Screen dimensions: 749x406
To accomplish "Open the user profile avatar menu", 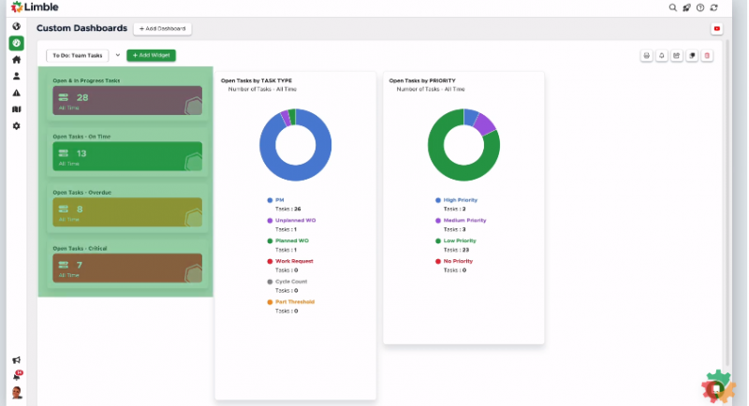I will pyautogui.click(x=16, y=392).
